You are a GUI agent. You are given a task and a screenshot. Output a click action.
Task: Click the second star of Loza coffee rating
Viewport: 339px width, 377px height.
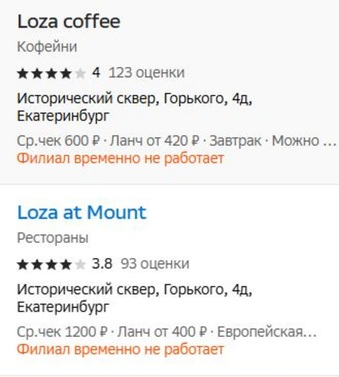point(37,73)
